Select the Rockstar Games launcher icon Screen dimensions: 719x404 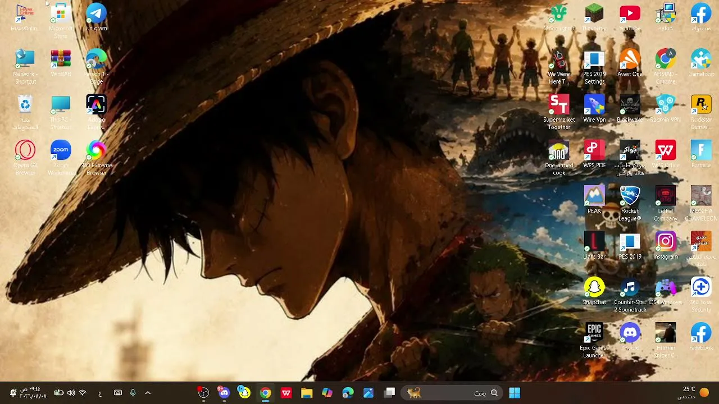click(x=701, y=112)
